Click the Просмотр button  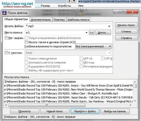25,111
